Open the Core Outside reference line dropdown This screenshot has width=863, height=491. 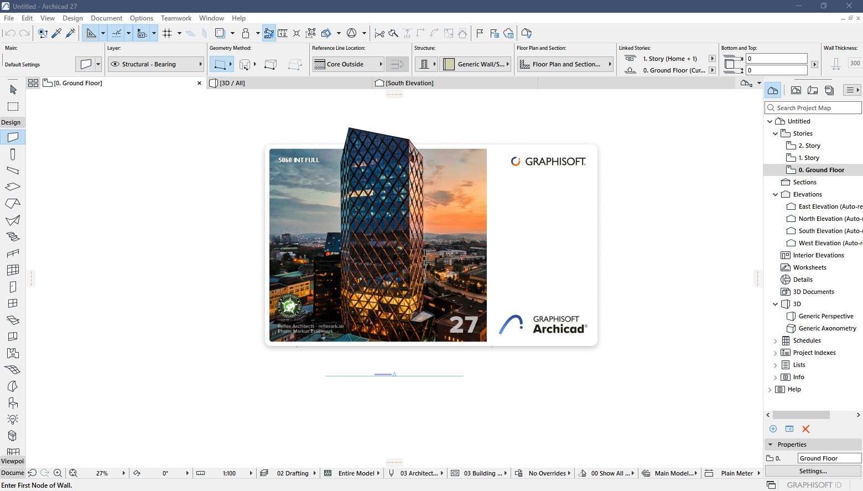pos(381,64)
